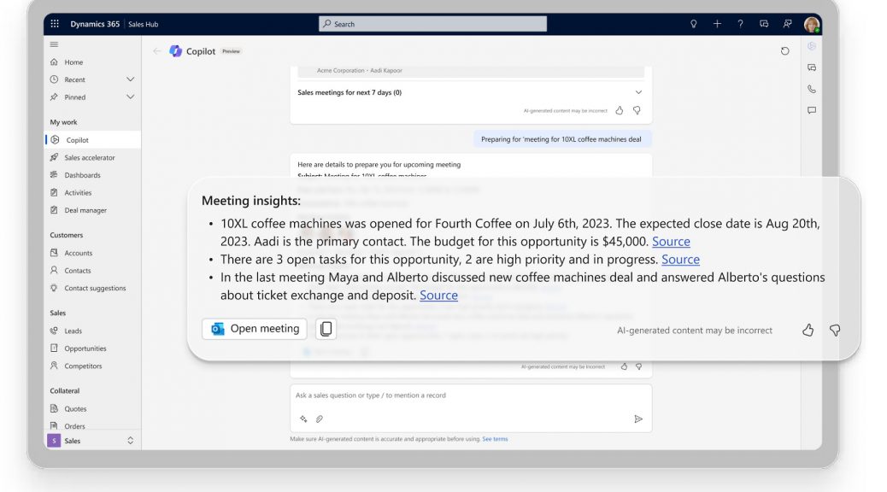Viewport: 887px width, 492px height.
Task: Click the Copilot icon in the right side rail
Action: click(x=812, y=46)
